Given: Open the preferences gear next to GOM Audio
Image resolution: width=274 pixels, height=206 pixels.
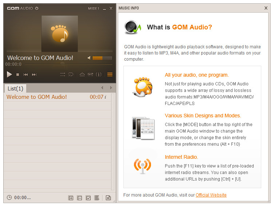Looking at the screenshot, I should pyautogui.click(x=37, y=8).
